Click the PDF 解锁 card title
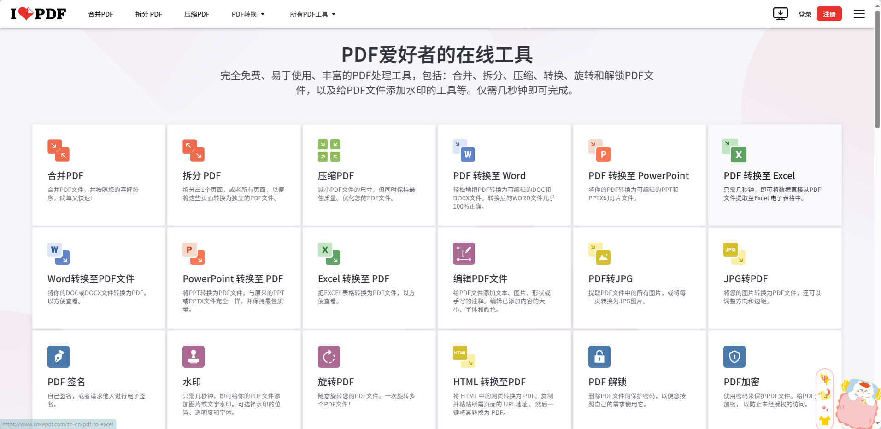The height and width of the screenshot is (429, 881). [607, 382]
